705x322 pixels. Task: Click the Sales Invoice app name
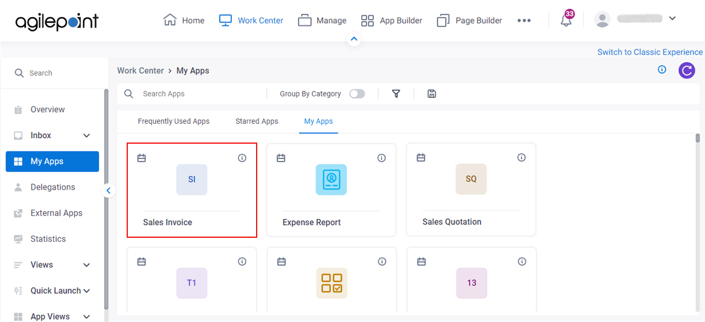(x=167, y=222)
